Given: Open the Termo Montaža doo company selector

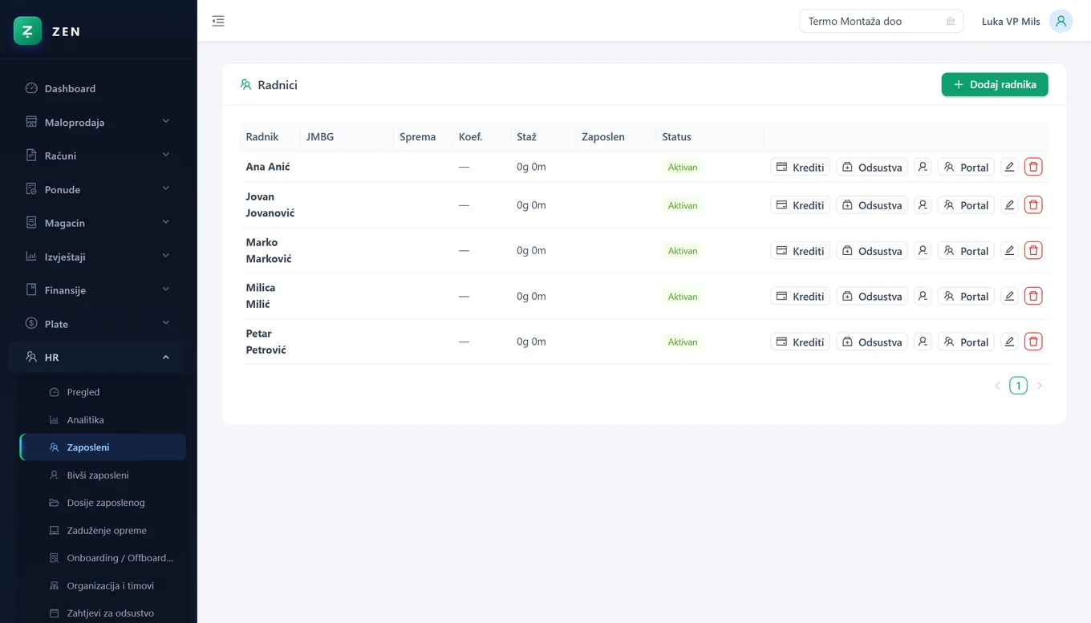Looking at the screenshot, I should 881,21.
